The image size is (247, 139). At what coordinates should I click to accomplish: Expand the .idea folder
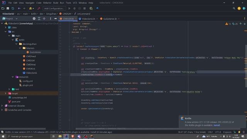[5, 27]
